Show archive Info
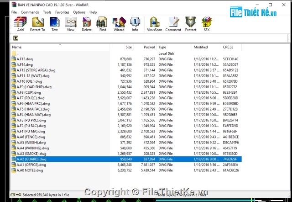 tap(135, 24)
